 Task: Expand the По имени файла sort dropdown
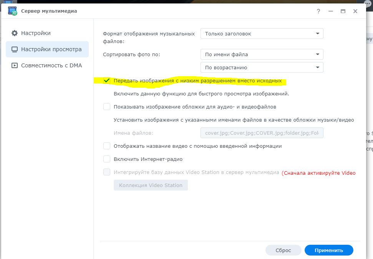[262, 54]
